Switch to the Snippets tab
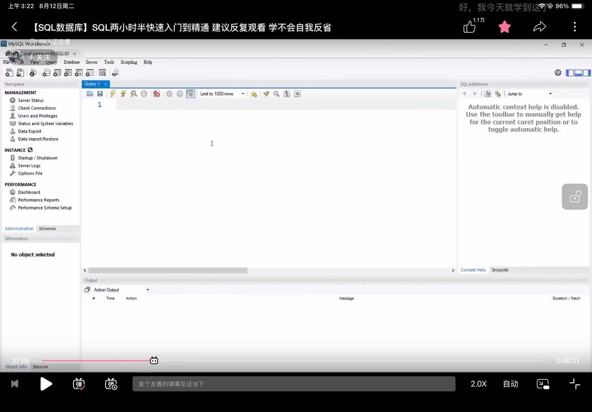The height and width of the screenshot is (412, 592). (x=500, y=270)
